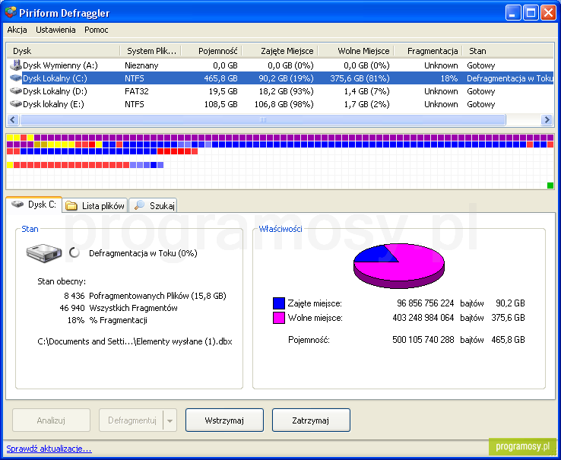Click the drive list scroll right arrow
The width and height of the screenshot is (561, 460).
click(547, 120)
